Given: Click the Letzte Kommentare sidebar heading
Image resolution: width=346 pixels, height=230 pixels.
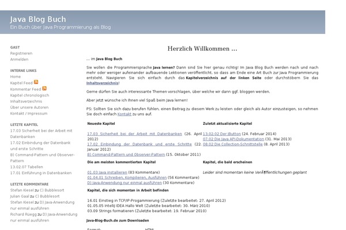Looking at the screenshot, I should tap(29, 184).
